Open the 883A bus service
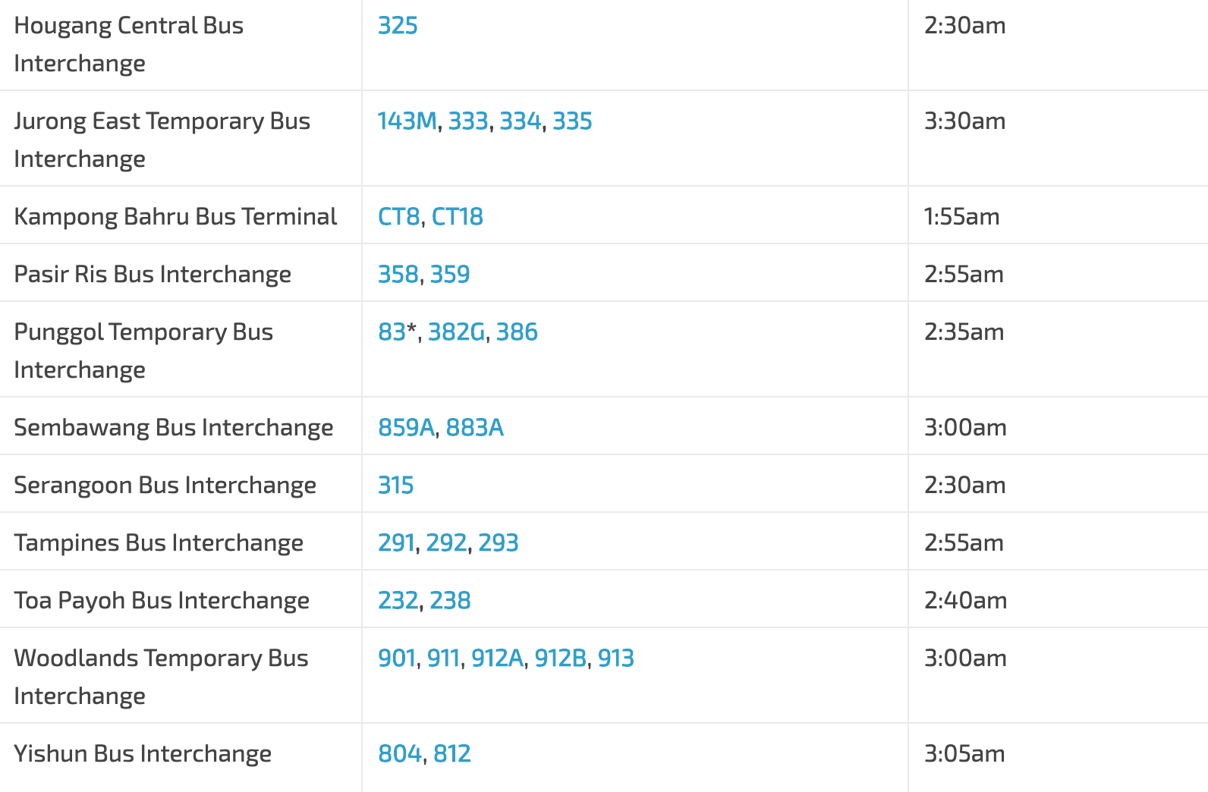The image size is (1208, 792). tap(474, 428)
